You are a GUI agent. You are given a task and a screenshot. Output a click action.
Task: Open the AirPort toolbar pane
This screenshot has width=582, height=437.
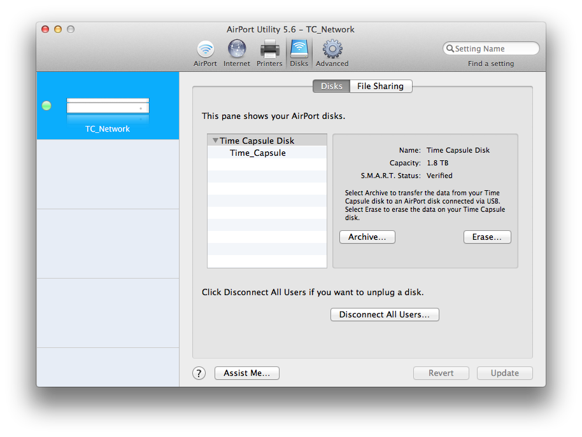[205, 53]
